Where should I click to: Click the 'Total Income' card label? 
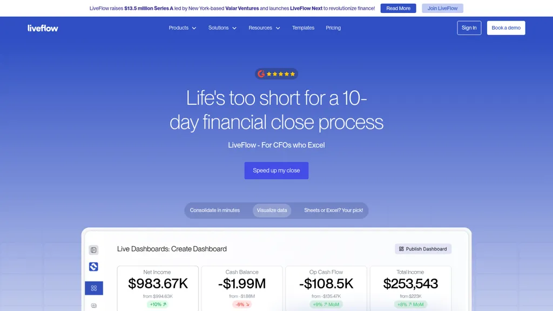[410, 272]
